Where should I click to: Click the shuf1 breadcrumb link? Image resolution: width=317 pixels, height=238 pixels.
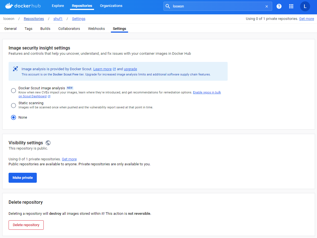[x=58, y=19]
